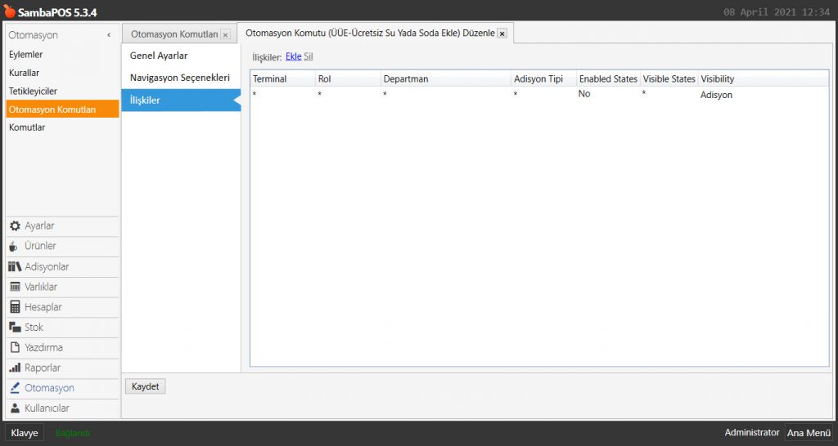Screen dimensions: 838x446
Task: Click the Enabled States cell showing No
Action: click(584, 95)
